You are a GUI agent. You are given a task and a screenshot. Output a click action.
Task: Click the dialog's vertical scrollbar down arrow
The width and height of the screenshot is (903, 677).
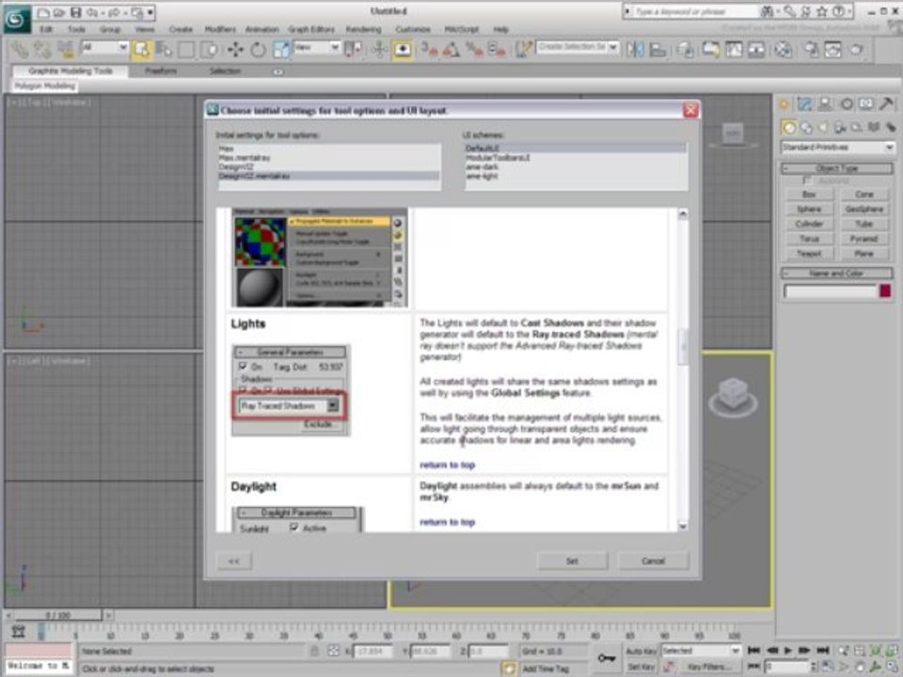point(683,527)
